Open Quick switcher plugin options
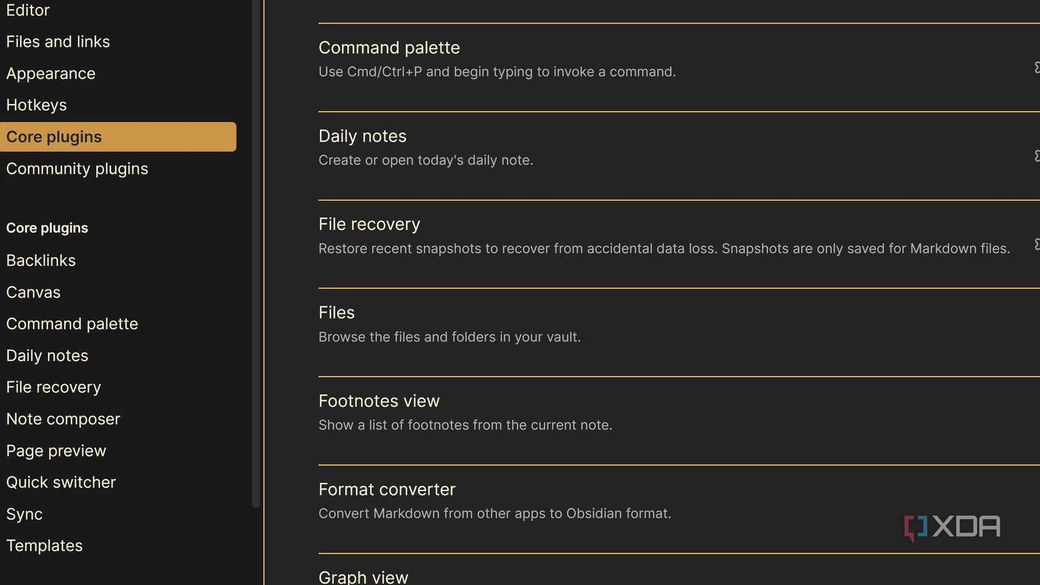This screenshot has width=1040, height=585. [61, 482]
